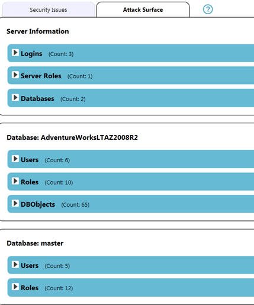This screenshot has height=305, width=254.
Task: Click the Database: master heading
Action: pos(35,243)
